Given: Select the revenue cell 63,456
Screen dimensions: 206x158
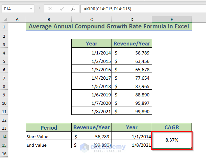Looking at the screenshot, I should pos(132,60).
